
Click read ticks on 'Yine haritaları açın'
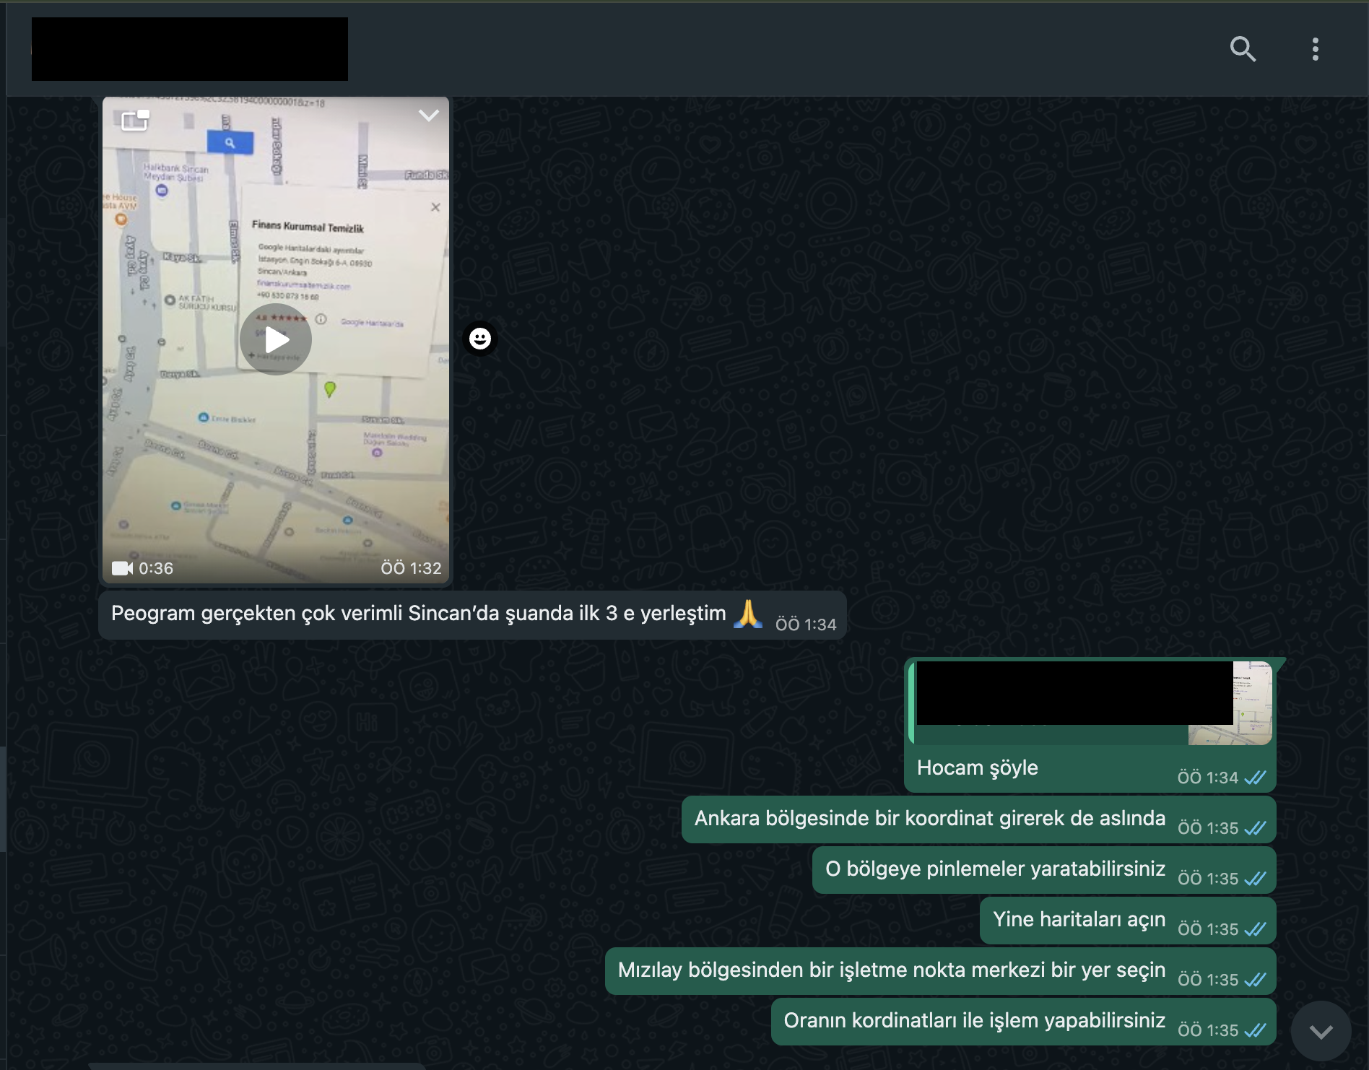1255,929
